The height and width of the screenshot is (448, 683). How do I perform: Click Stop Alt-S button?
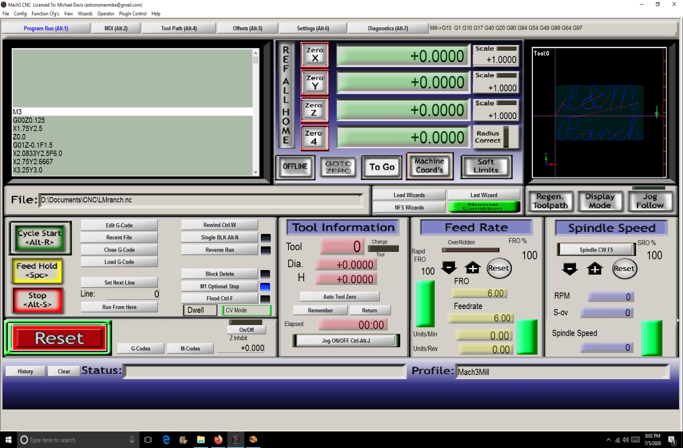coord(38,300)
